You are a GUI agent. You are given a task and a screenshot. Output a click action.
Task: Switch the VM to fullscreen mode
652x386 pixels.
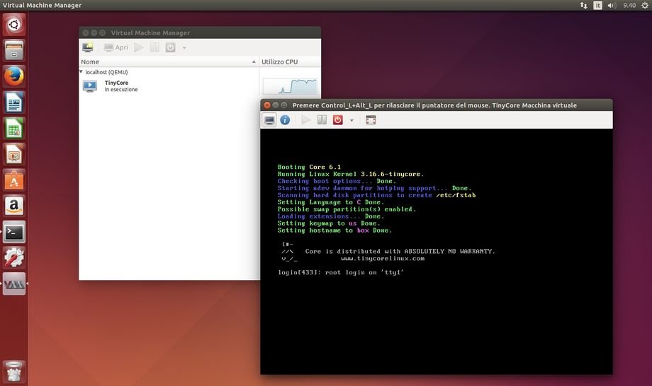(x=371, y=120)
